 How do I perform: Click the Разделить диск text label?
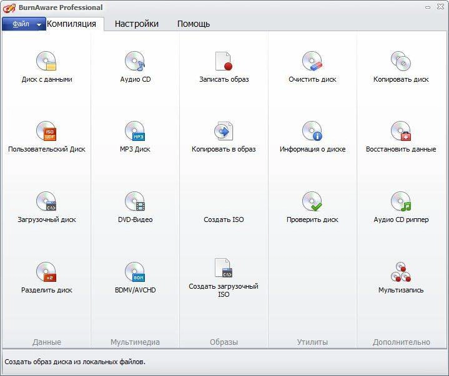click(x=47, y=290)
